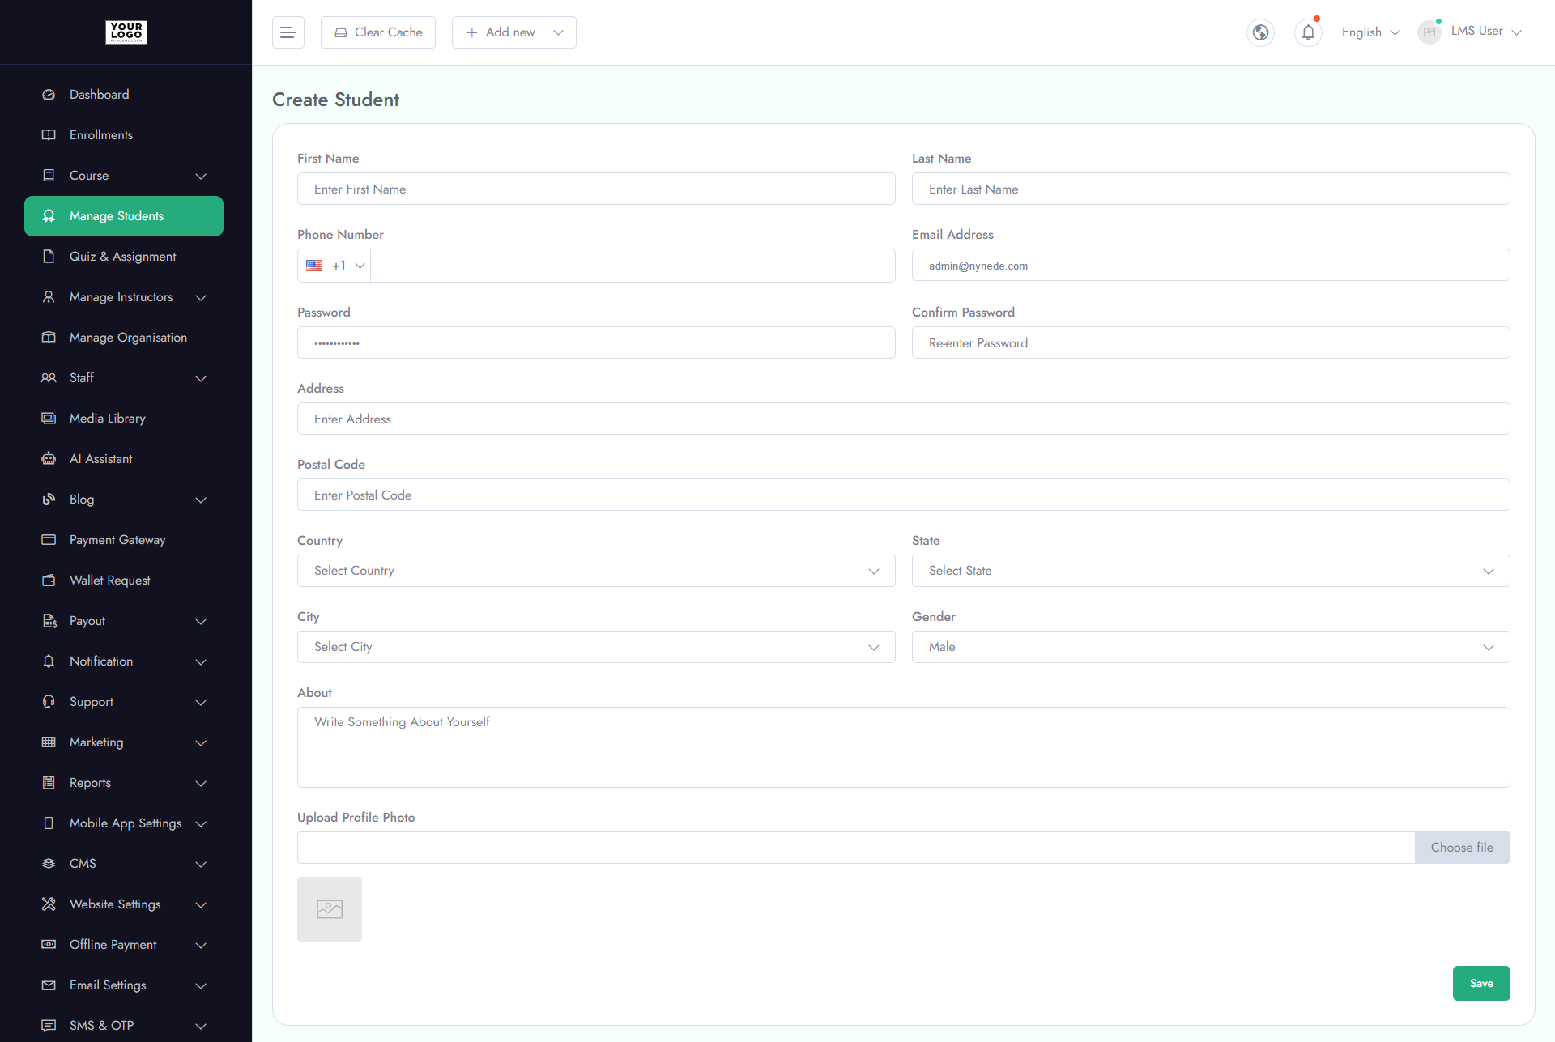Open the globe website icon in header

click(1260, 32)
